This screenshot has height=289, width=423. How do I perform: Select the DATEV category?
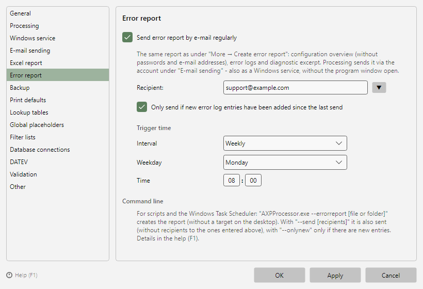click(58, 162)
